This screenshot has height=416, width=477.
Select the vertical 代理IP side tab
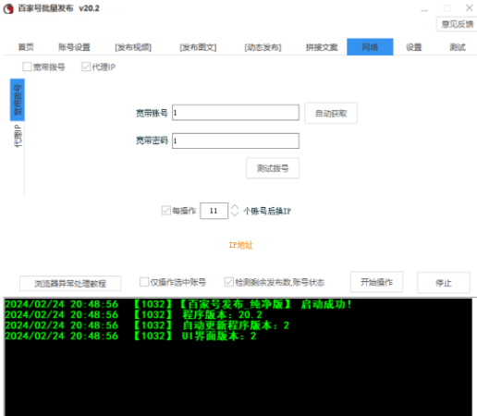[x=18, y=136]
